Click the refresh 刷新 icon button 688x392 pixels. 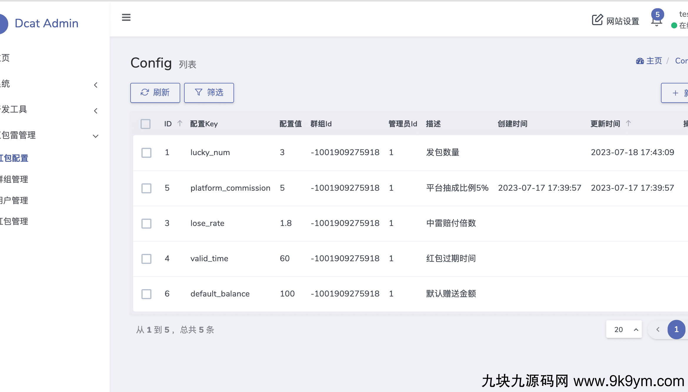[x=155, y=93]
